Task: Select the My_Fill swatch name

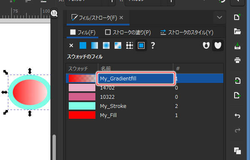Action: click(108, 115)
